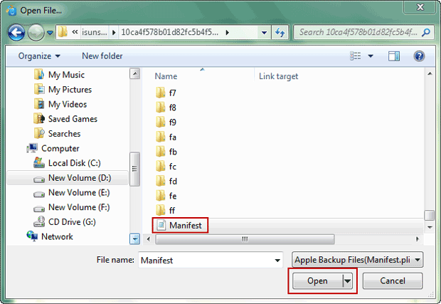Click horizontal scrollbar right arrow
The image size is (441, 304).
[x=418, y=239]
